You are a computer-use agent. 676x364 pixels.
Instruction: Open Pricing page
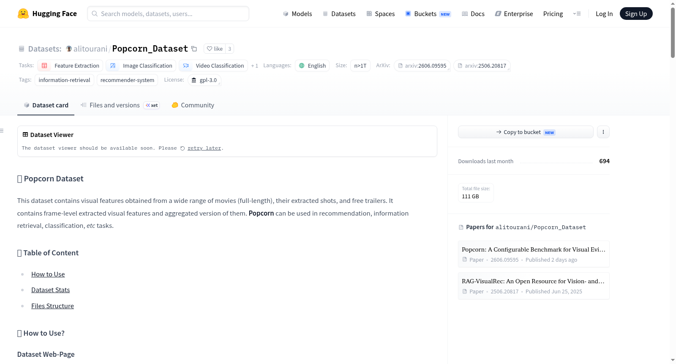pos(553,14)
